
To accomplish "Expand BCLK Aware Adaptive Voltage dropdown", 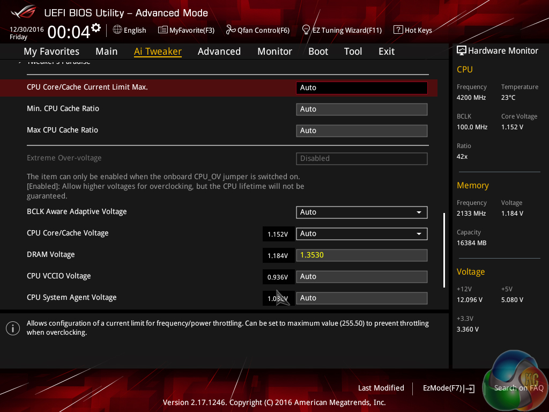I will 419,212.
